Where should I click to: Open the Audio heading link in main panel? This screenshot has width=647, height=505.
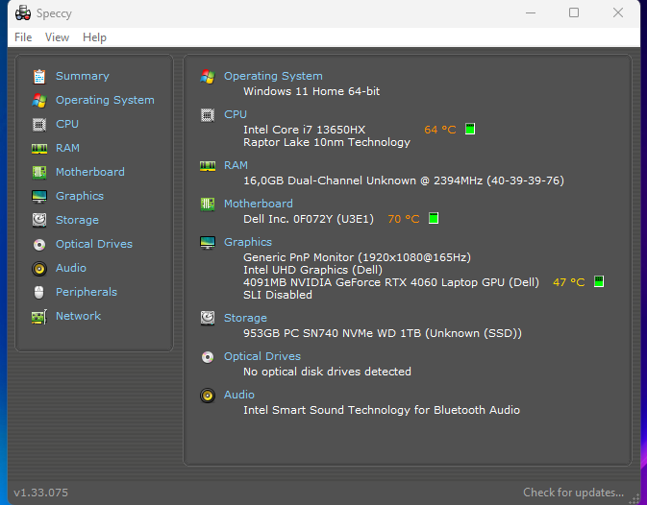(239, 395)
